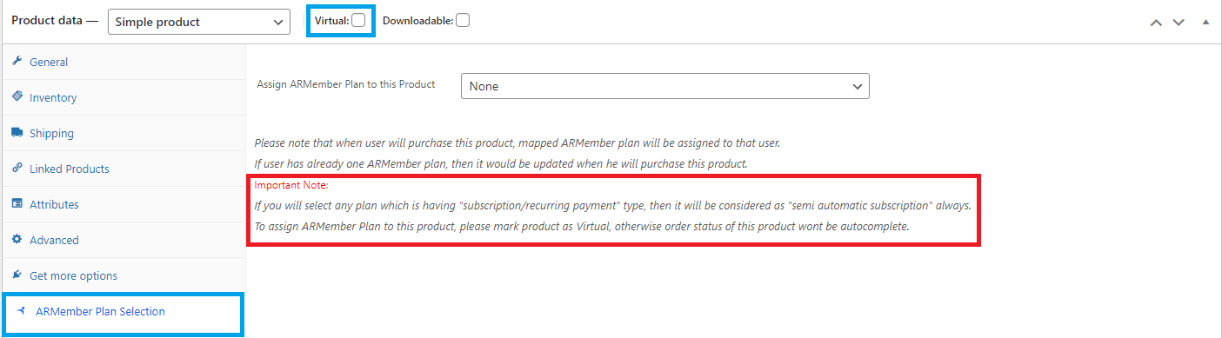Click the General wrench icon
The width and height of the screenshot is (1222, 338).
click(x=17, y=62)
